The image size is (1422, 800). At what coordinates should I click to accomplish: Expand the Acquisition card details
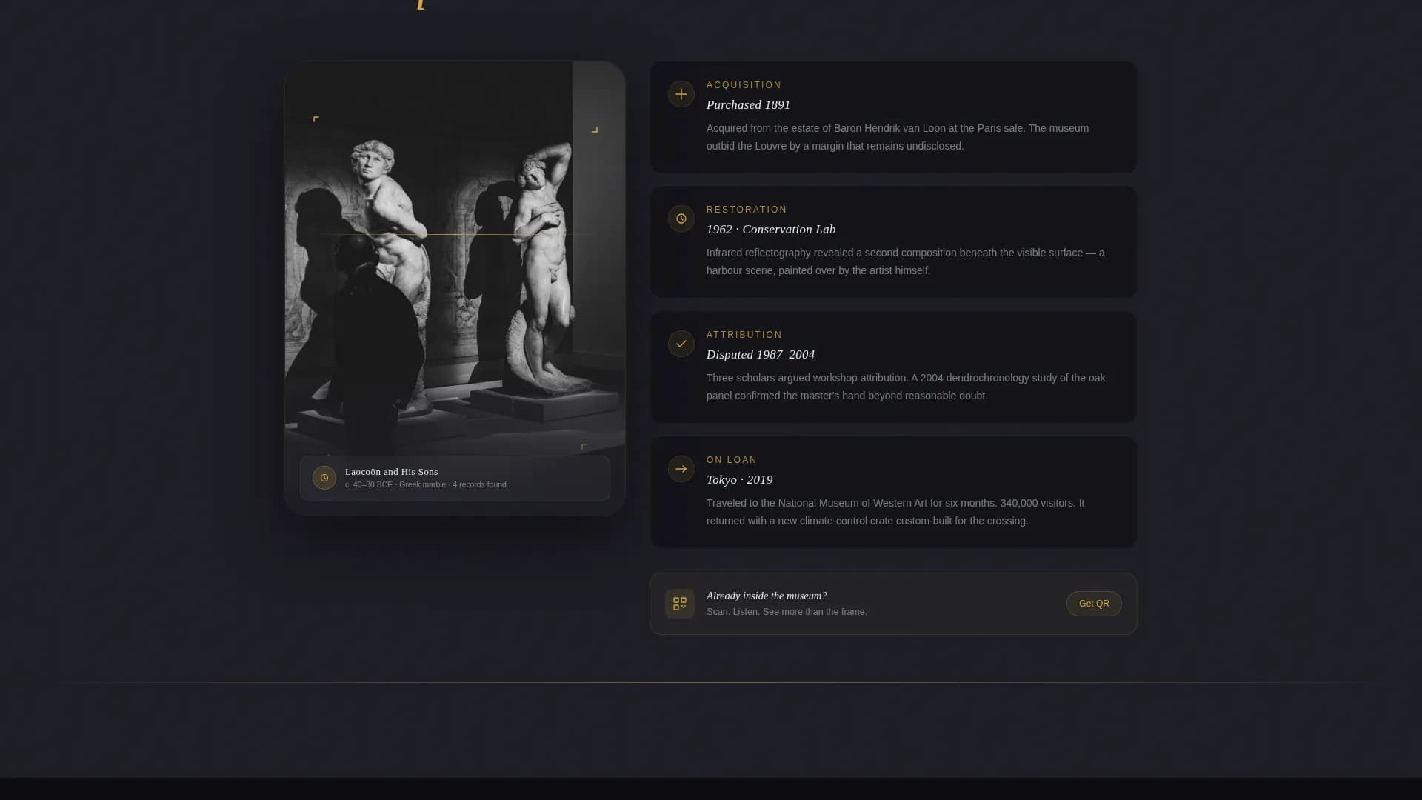tap(892, 117)
